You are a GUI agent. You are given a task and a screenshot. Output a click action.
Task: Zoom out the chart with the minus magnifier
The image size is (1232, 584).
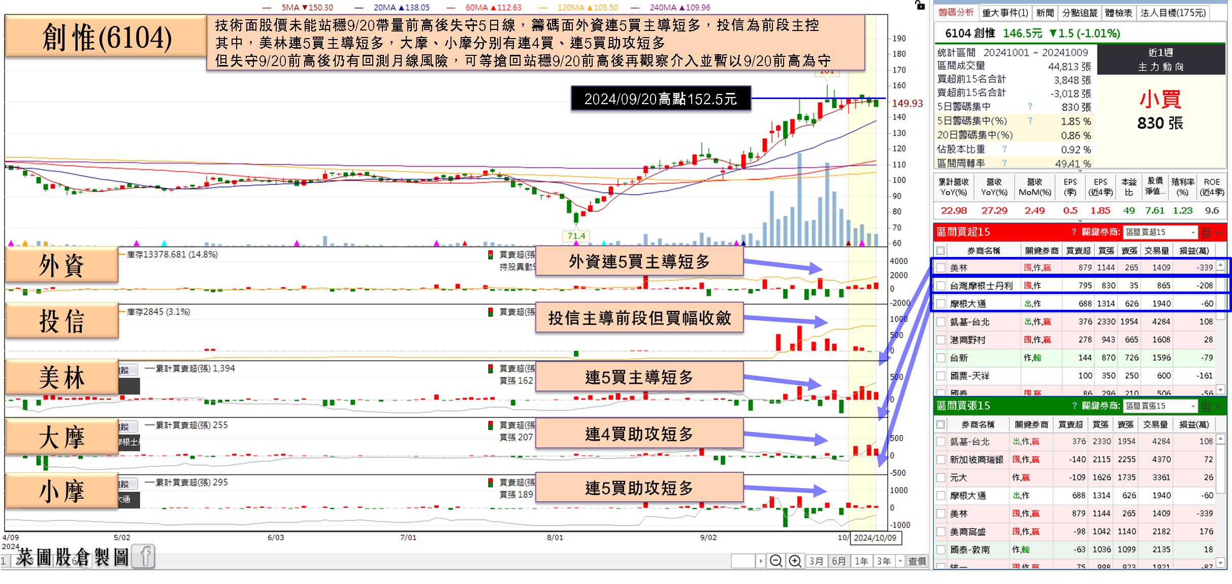coord(775,561)
